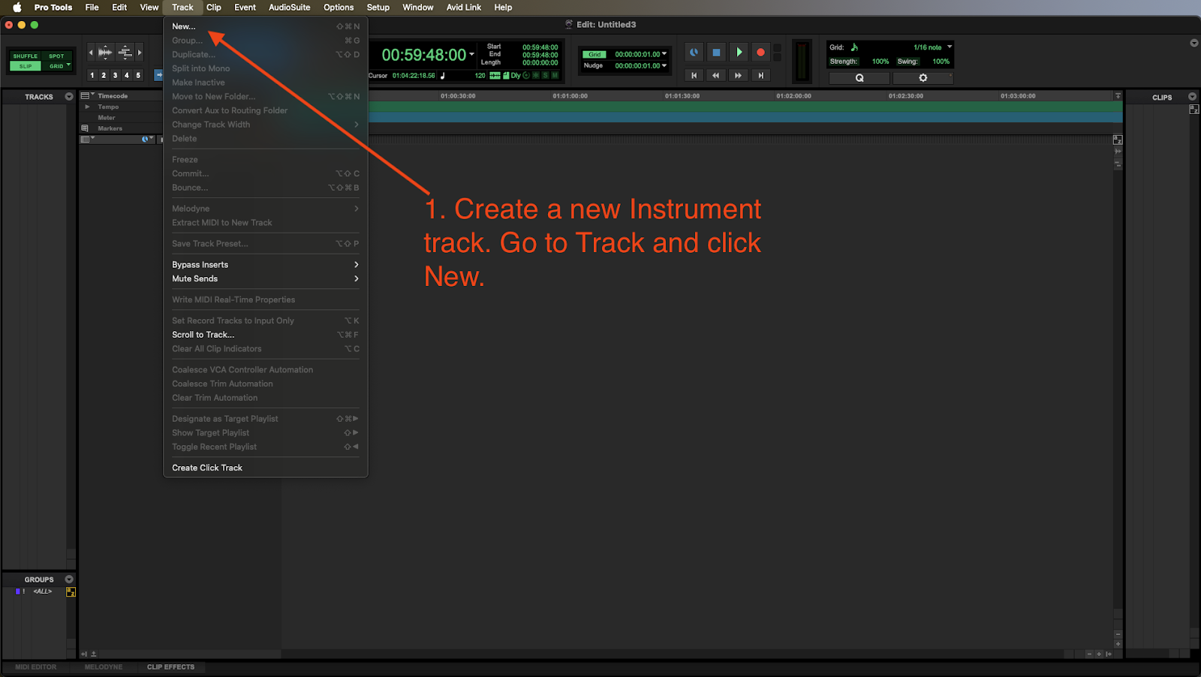The height and width of the screenshot is (677, 1201).
Task: Open the AudioSuite menu
Action: pyautogui.click(x=290, y=8)
